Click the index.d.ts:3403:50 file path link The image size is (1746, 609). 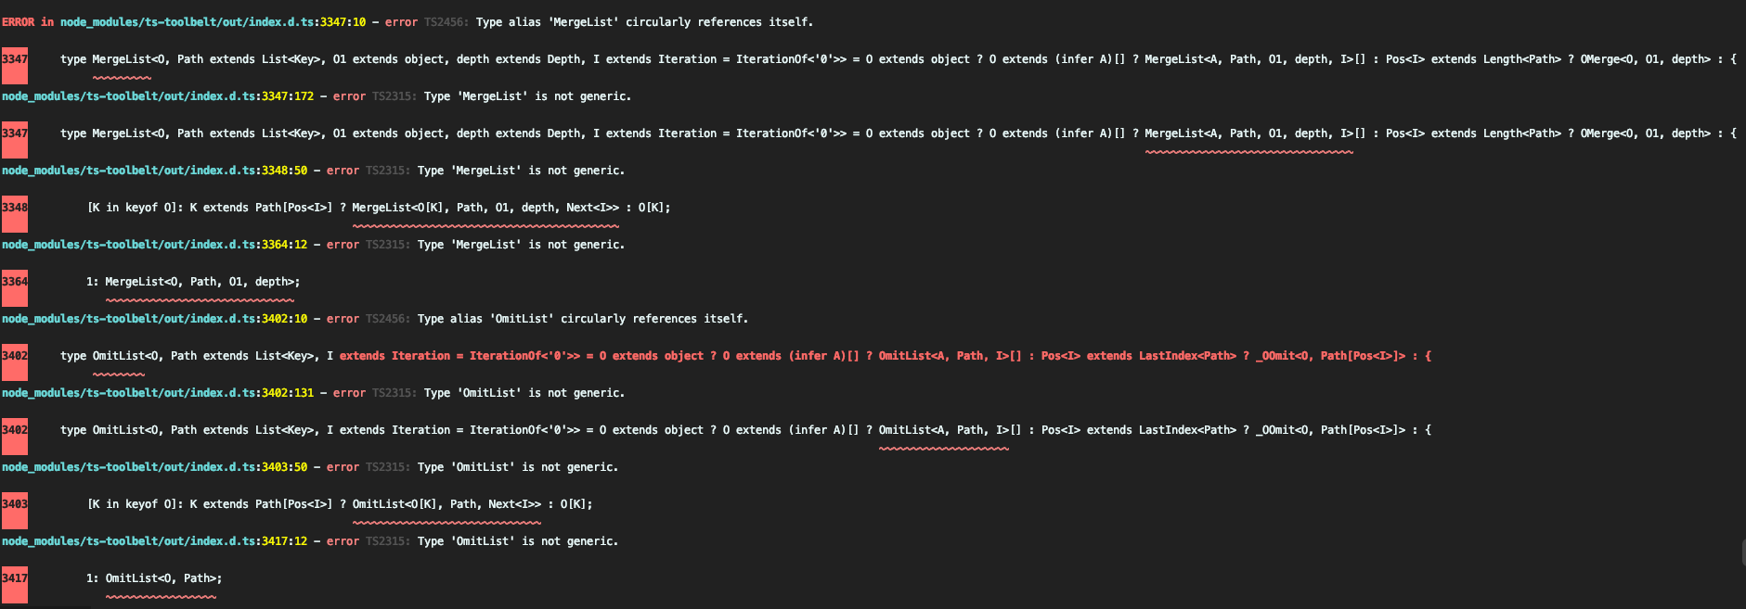(x=154, y=467)
